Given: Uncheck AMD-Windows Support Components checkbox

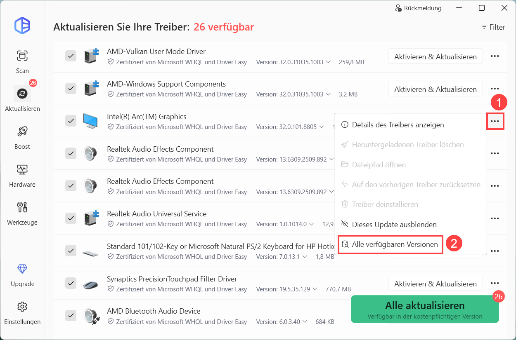Looking at the screenshot, I should pos(71,89).
